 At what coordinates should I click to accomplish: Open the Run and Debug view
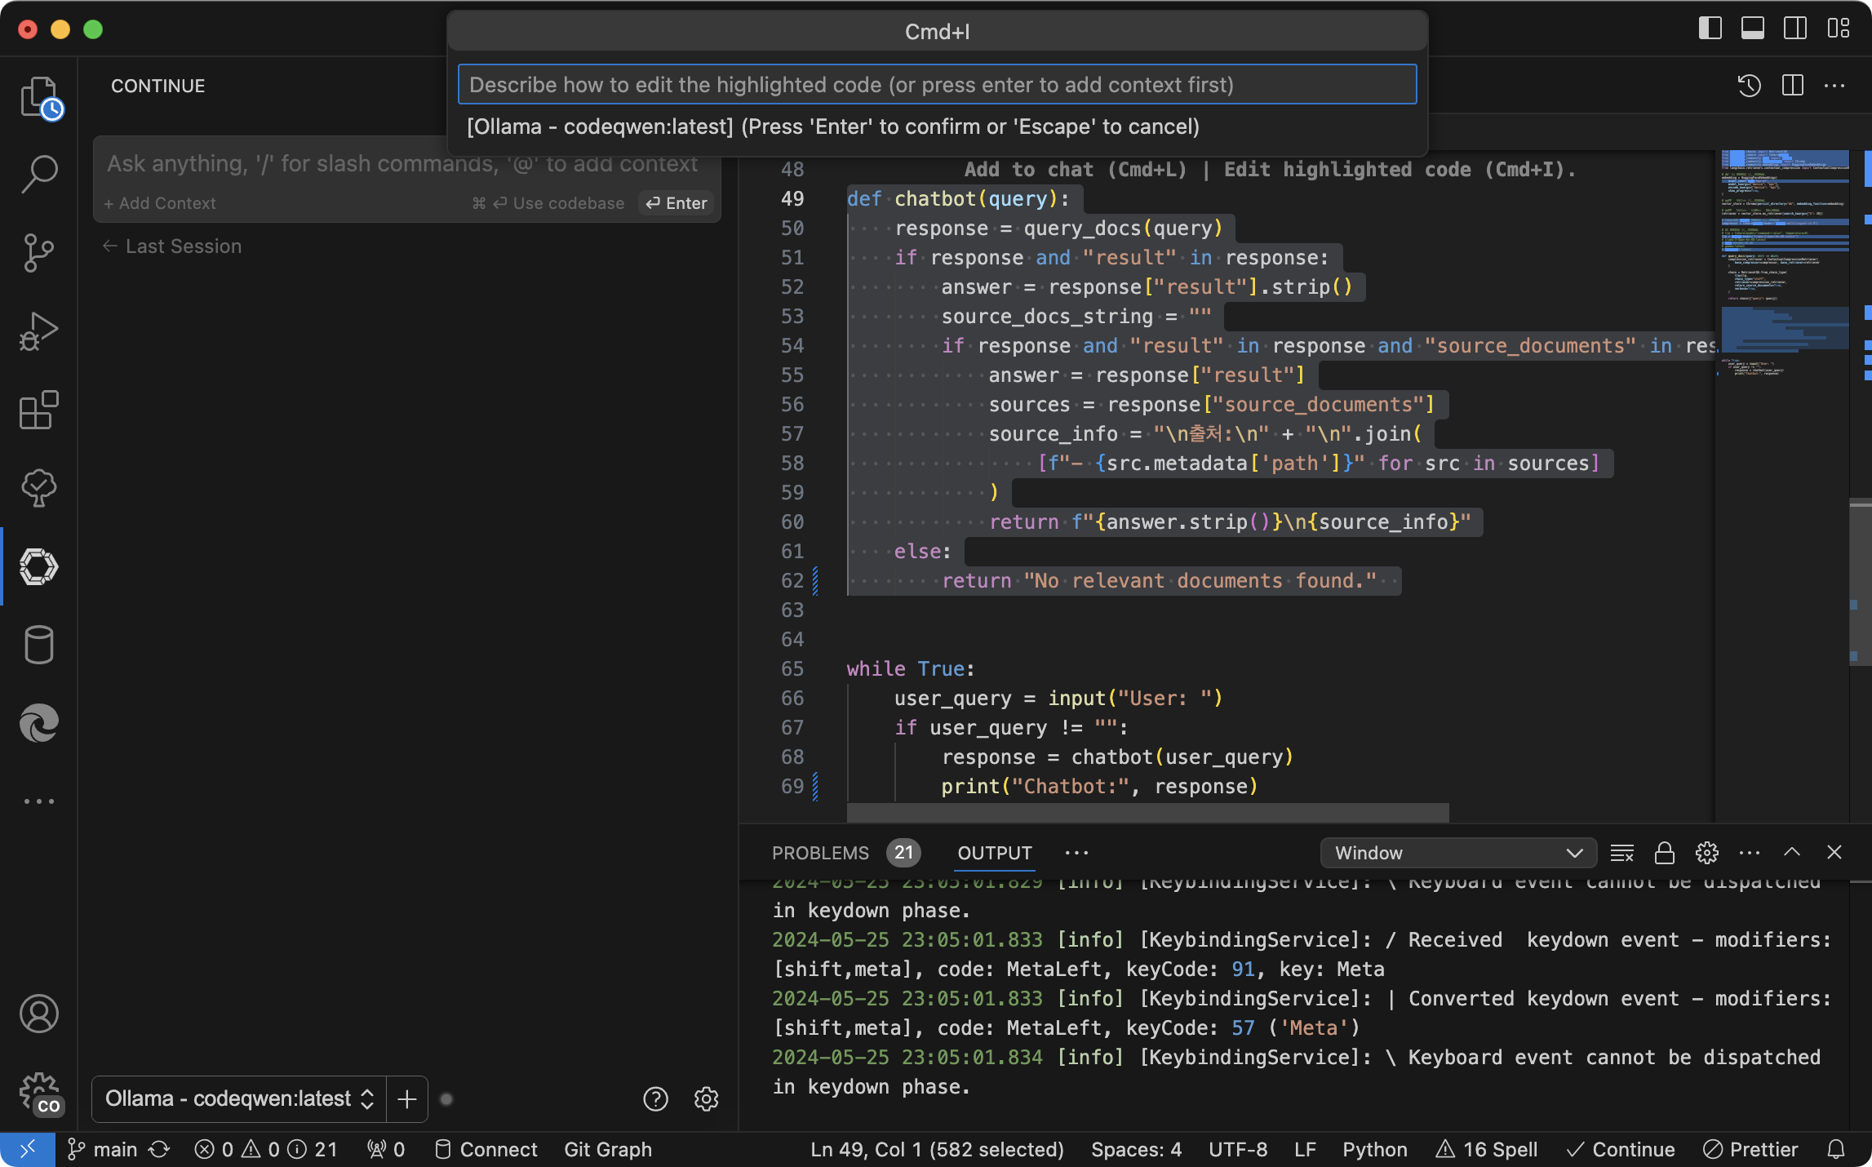38,331
